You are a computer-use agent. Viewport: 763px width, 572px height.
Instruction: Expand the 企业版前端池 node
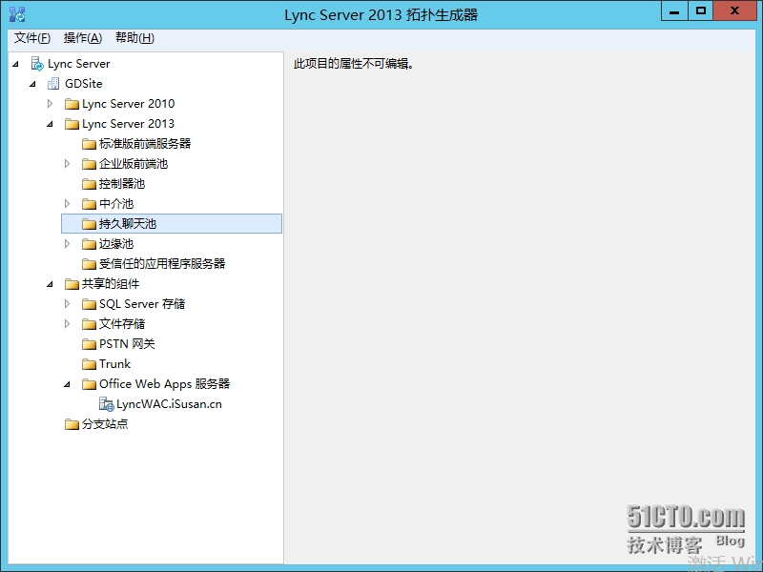click(67, 163)
